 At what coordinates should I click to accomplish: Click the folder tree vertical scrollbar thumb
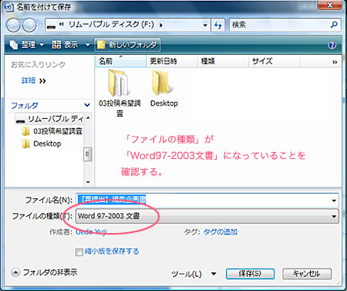tap(88, 154)
